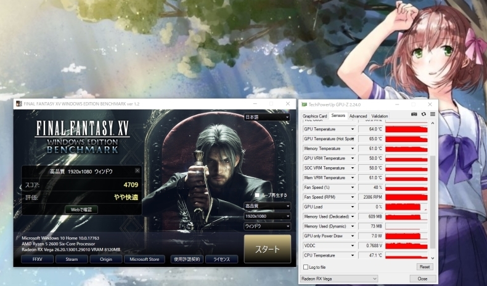Screen dimensions: 487x286
Task: Open the GPU-Z hamburger menu
Action: 432,114
